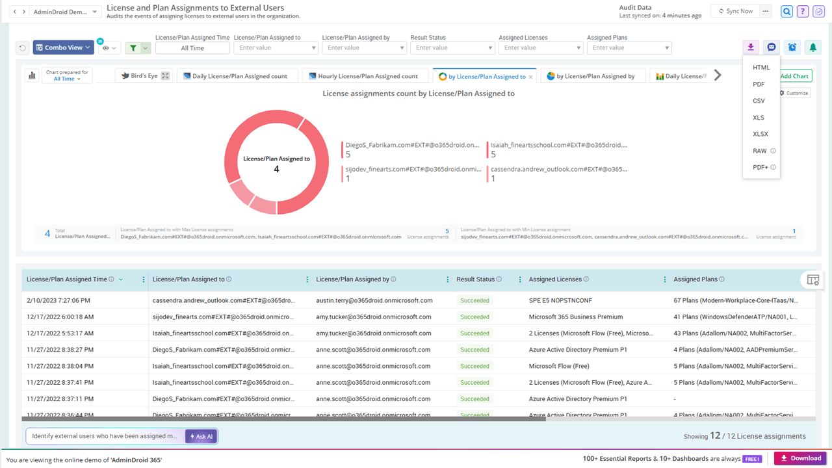Open column menu for License/Plan Assigned Time
832x468 pixels.
click(144, 279)
